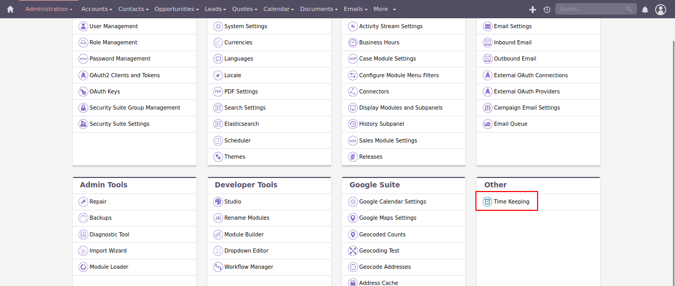Click the Studio icon in Developer Tools
Viewport: 675px width, 286px height.
[x=218, y=201]
